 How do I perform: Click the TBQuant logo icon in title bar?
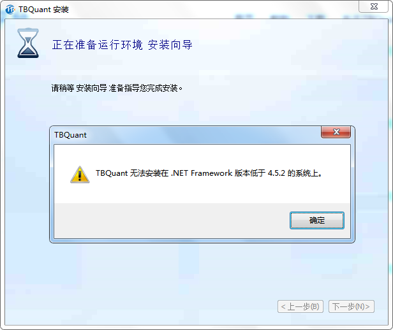tap(10, 10)
